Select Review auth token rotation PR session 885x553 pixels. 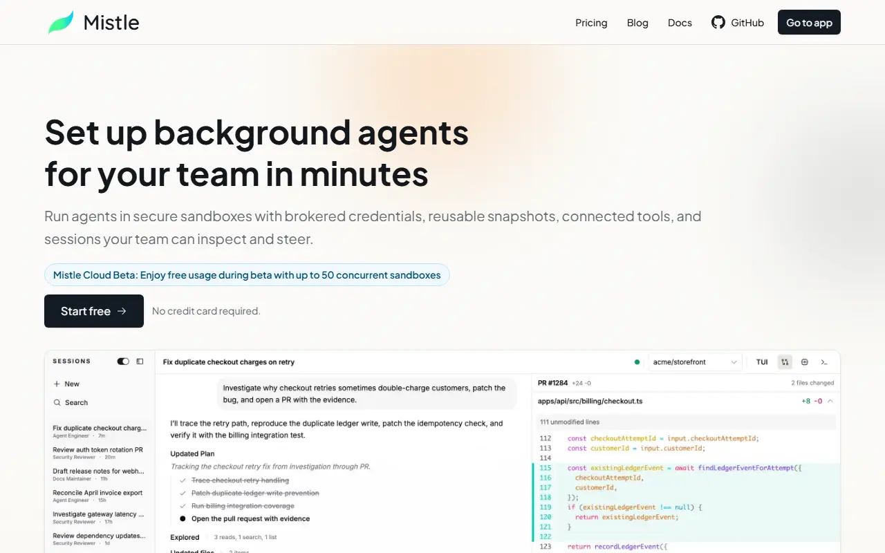click(x=100, y=453)
